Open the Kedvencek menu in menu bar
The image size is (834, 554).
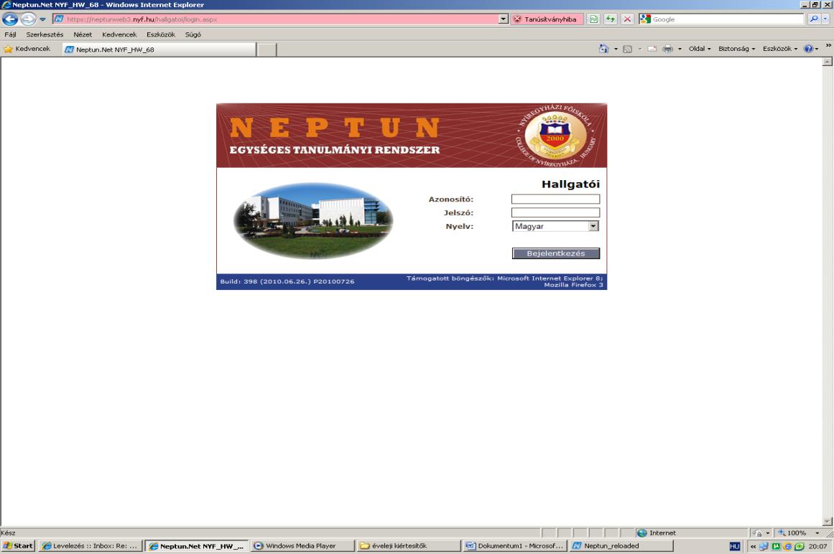coord(119,34)
